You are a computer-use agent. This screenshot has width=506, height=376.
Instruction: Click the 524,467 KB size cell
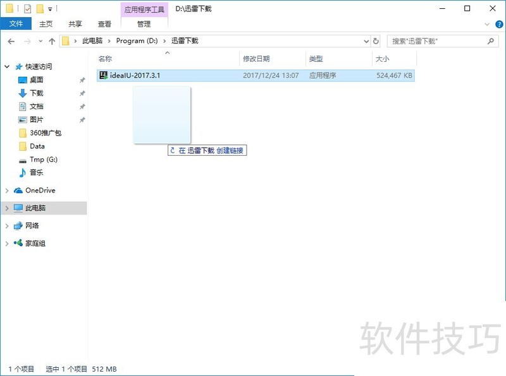click(x=394, y=76)
